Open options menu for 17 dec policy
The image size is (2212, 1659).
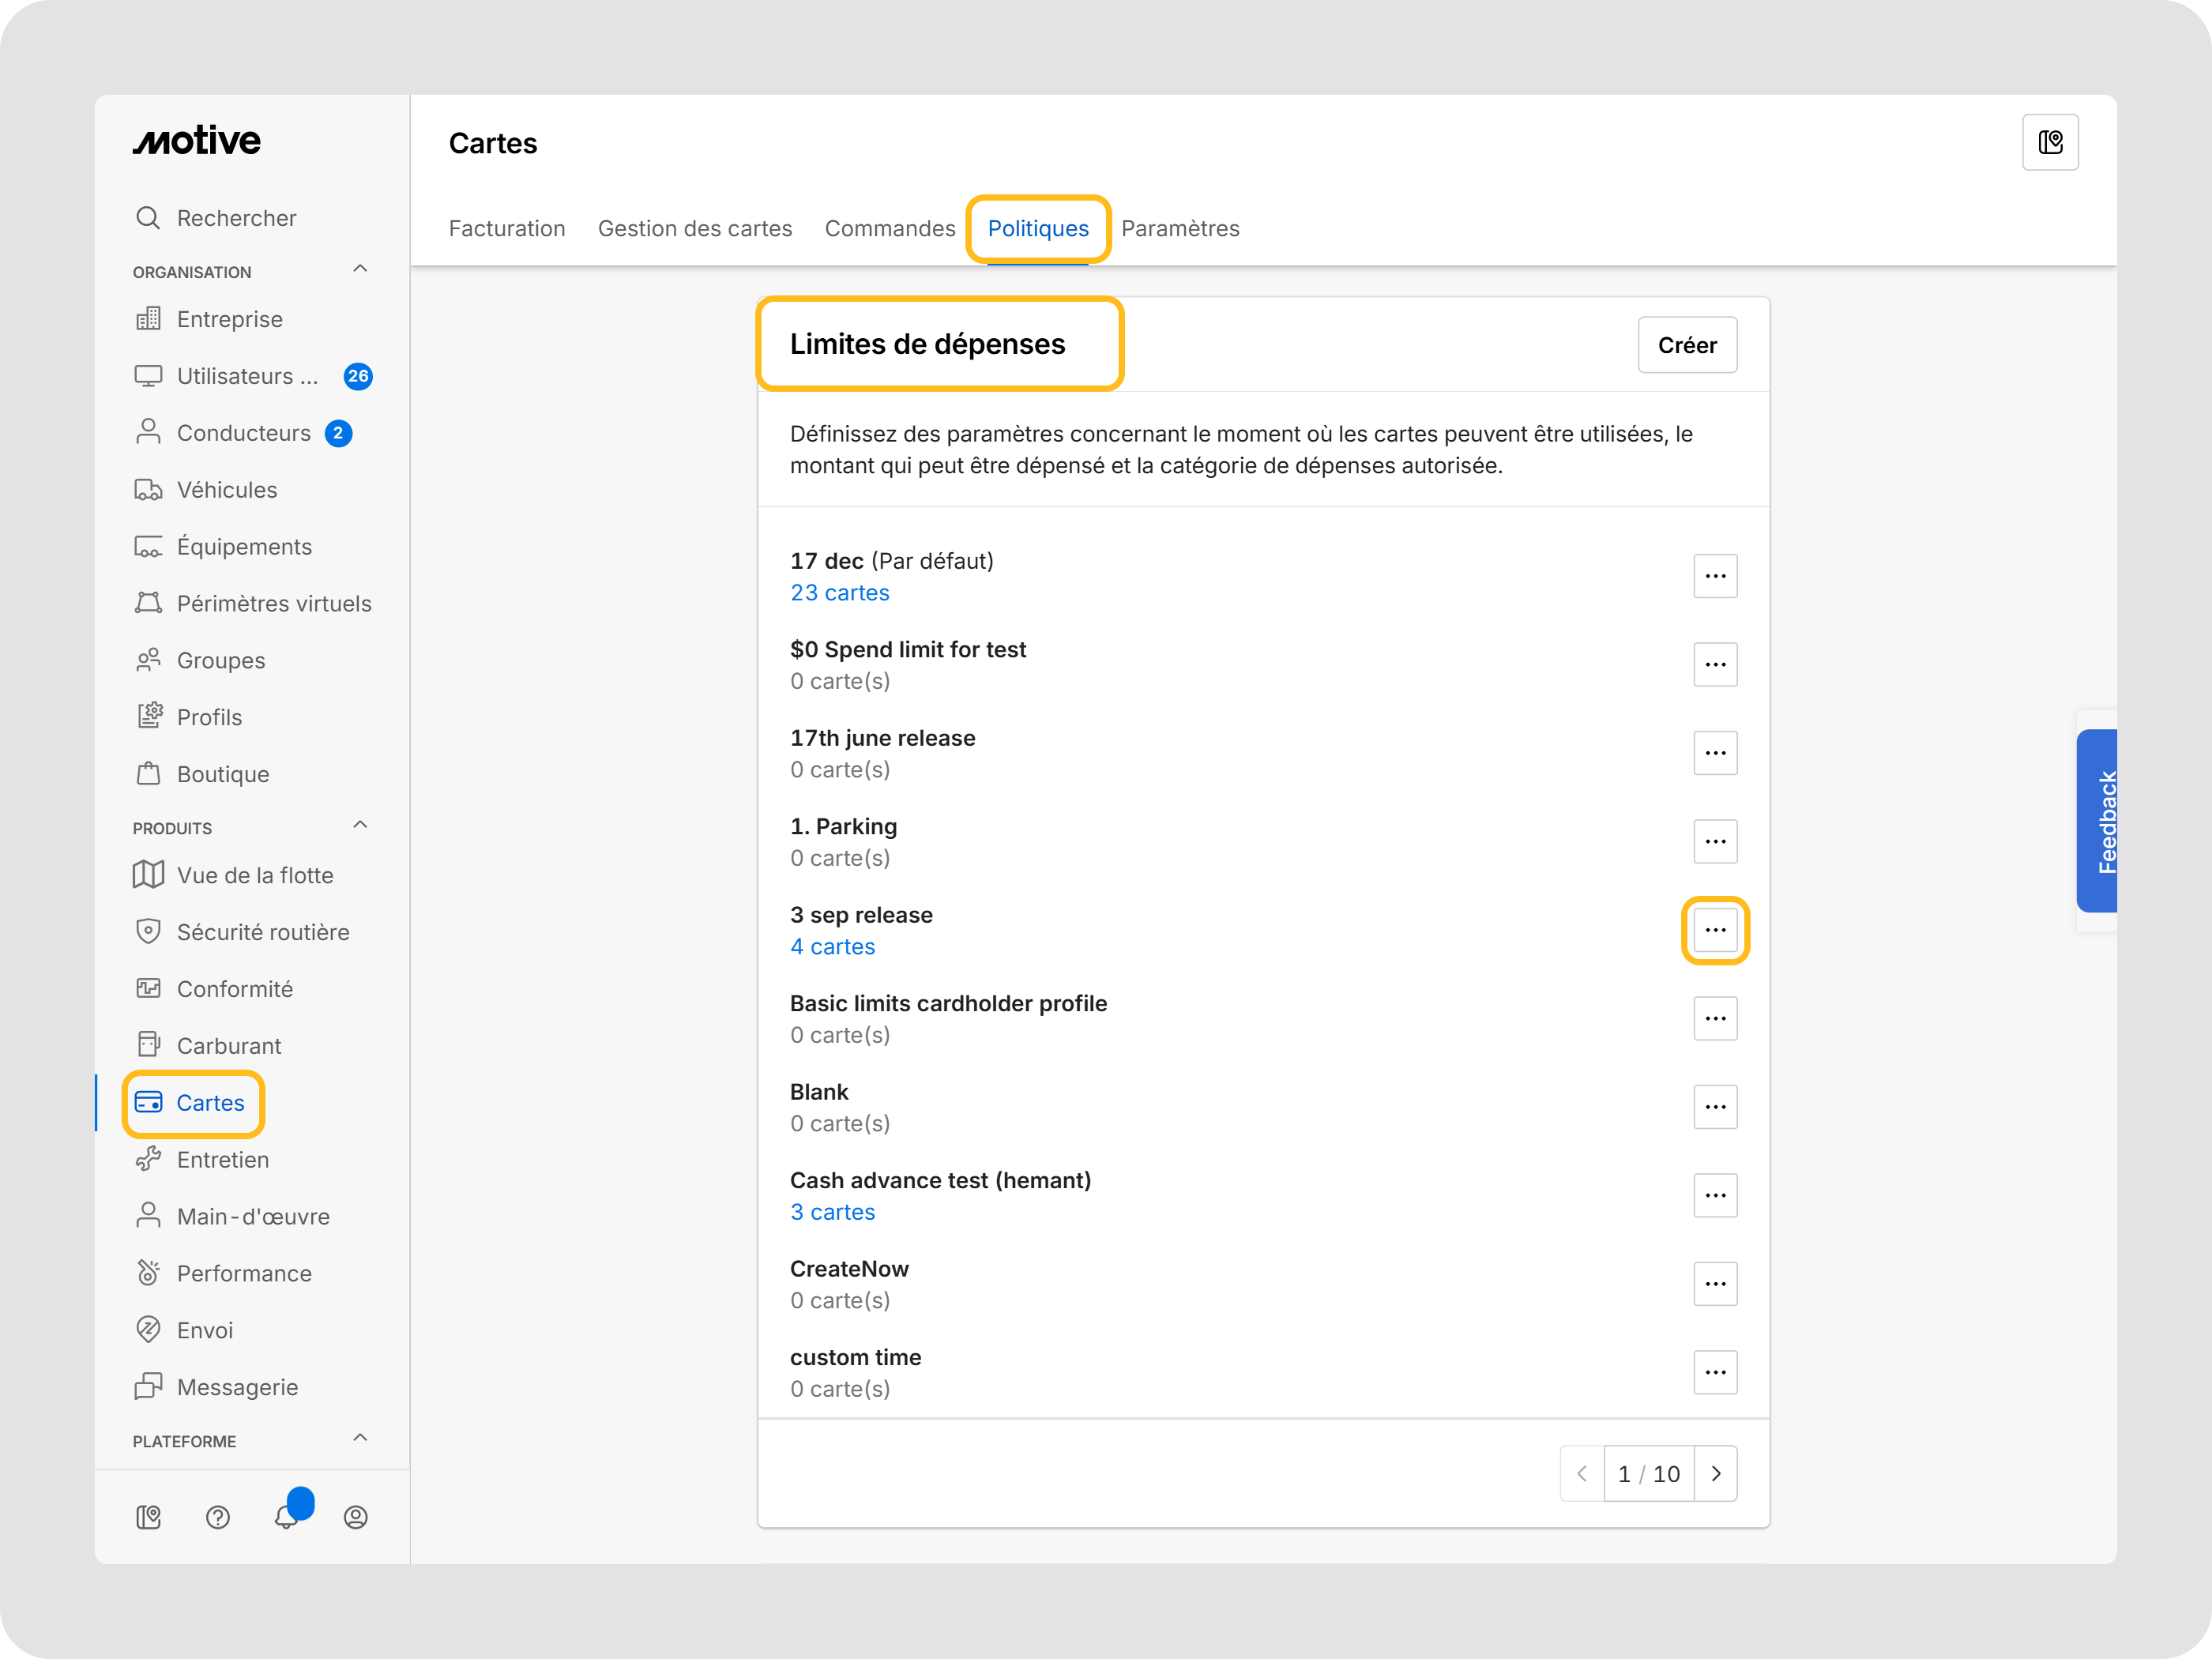tap(1715, 576)
